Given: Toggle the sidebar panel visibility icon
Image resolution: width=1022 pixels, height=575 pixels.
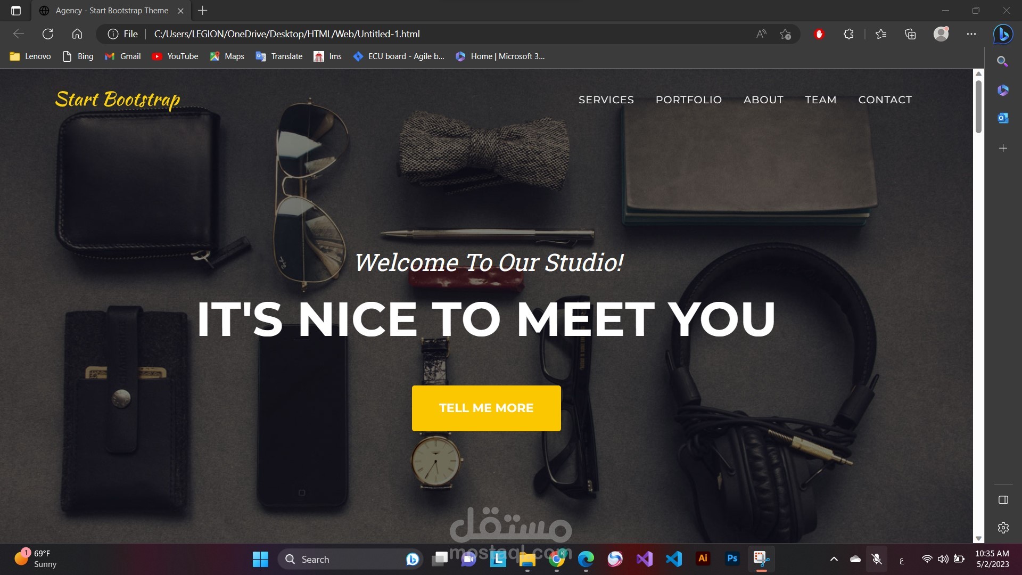Looking at the screenshot, I should (x=1003, y=500).
